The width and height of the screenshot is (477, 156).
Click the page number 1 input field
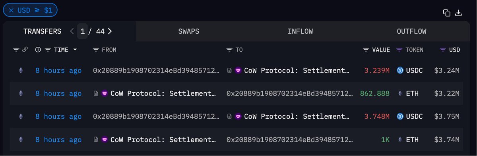82,31
